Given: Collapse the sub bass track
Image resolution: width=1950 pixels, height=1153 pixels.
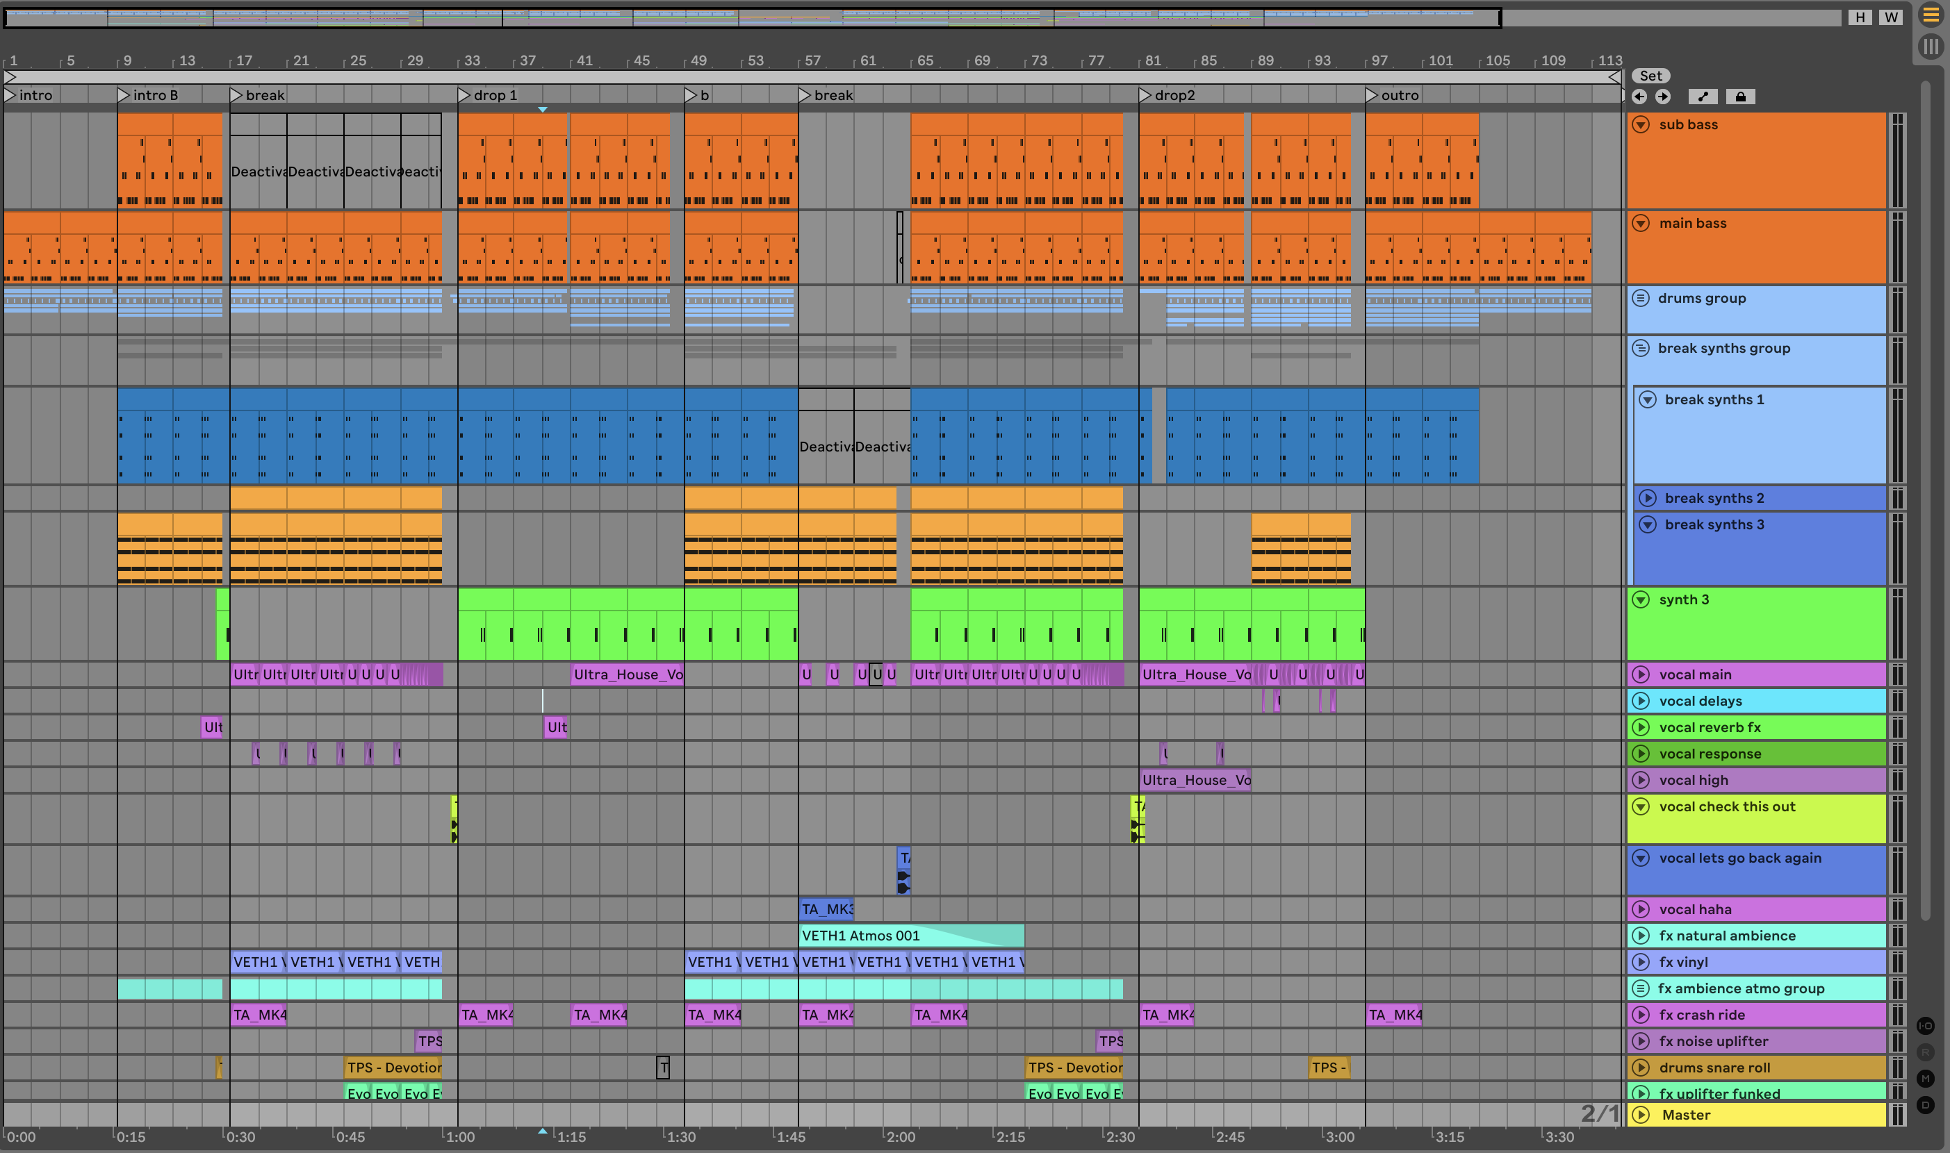Looking at the screenshot, I should click(1641, 124).
